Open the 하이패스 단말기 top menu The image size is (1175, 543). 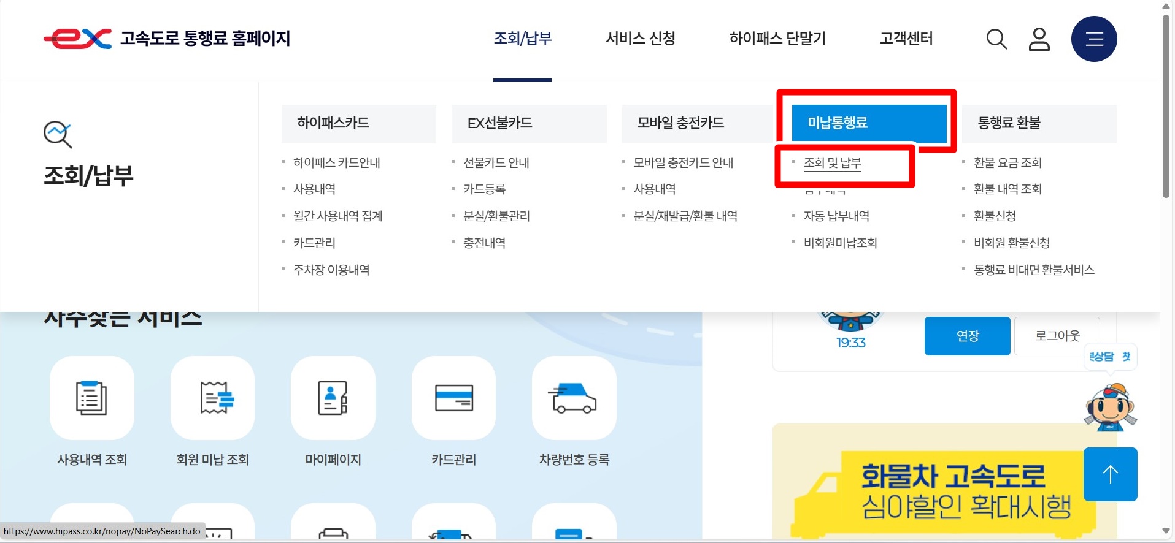click(777, 39)
